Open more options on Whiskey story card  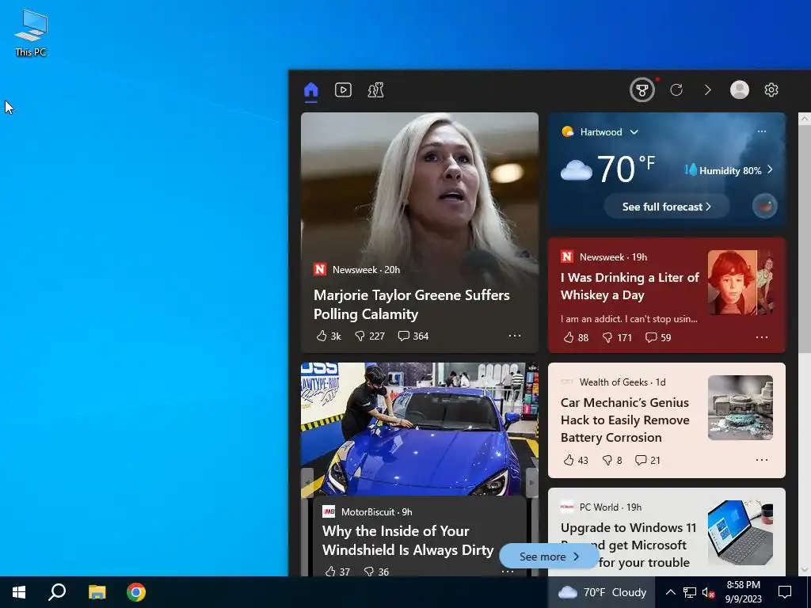(762, 337)
